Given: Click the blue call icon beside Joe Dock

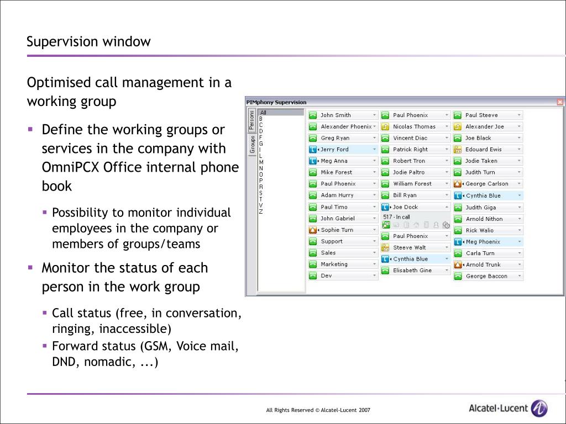Looking at the screenshot, I should [x=385, y=208].
